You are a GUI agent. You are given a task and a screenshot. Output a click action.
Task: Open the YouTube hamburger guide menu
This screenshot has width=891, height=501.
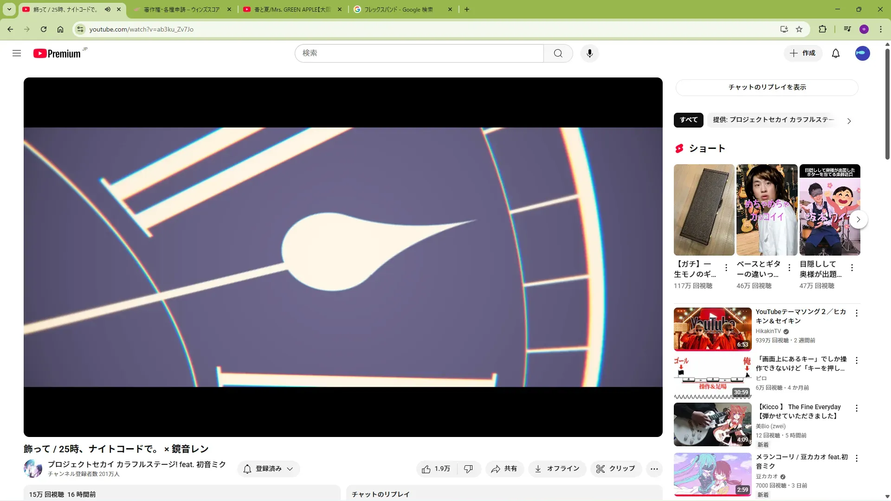pyautogui.click(x=17, y=53)
